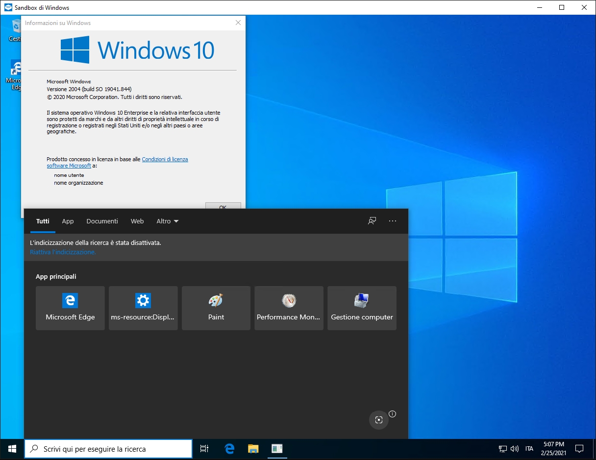Open the ms-resource:Display settings tile
The height and width of the screenshot is (460, 596).
pos(143,308)
